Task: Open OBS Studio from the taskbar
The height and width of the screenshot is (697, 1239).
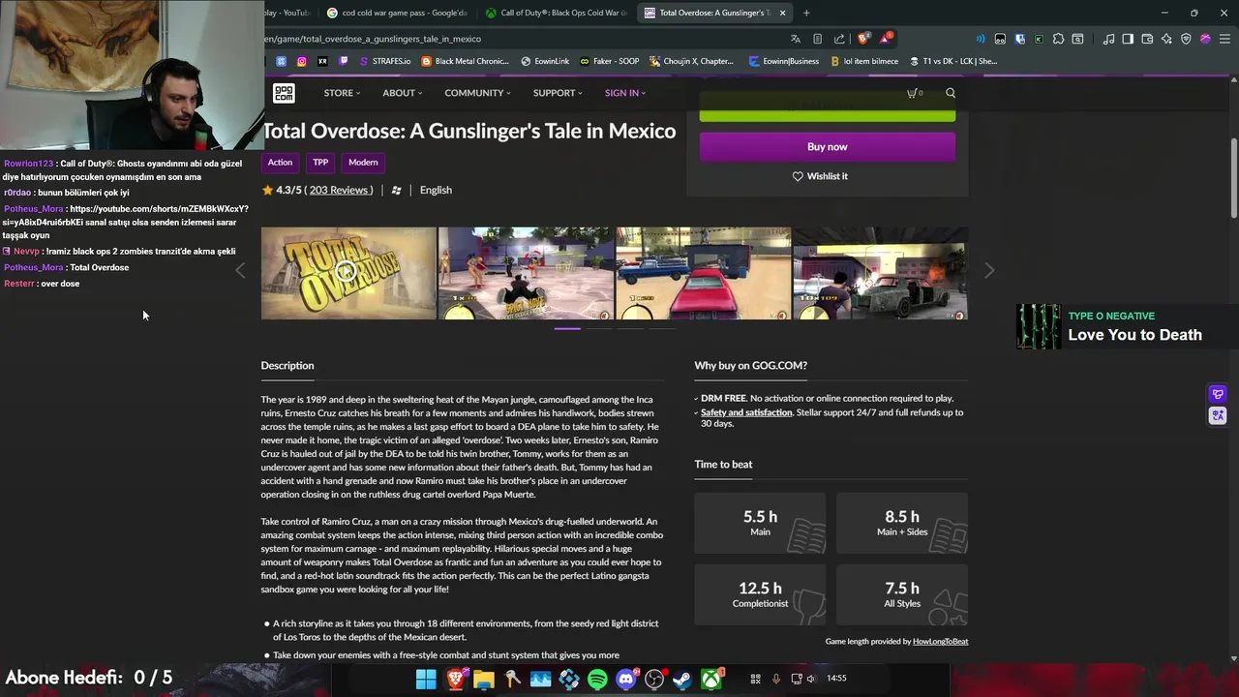Action: coord(654,680)
